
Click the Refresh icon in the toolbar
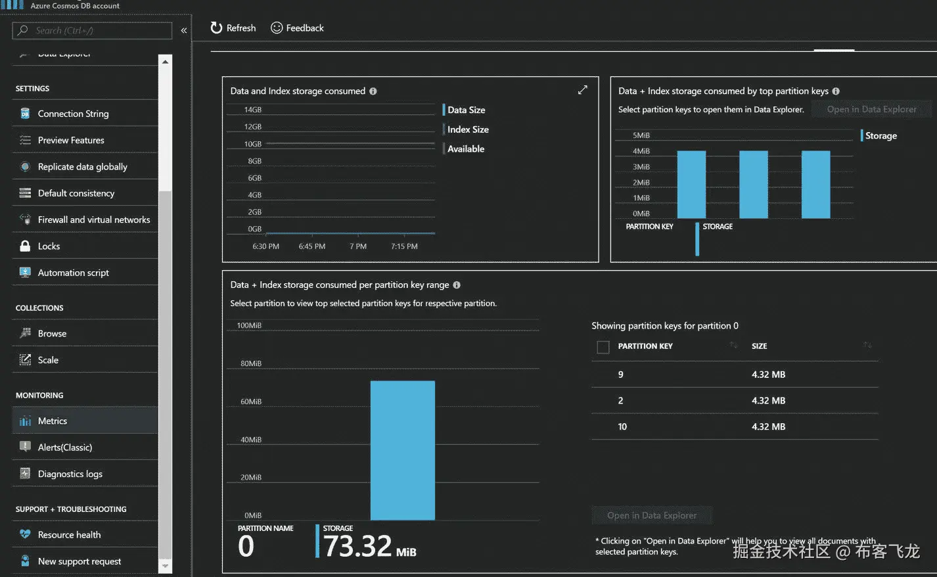pos(216,28)
